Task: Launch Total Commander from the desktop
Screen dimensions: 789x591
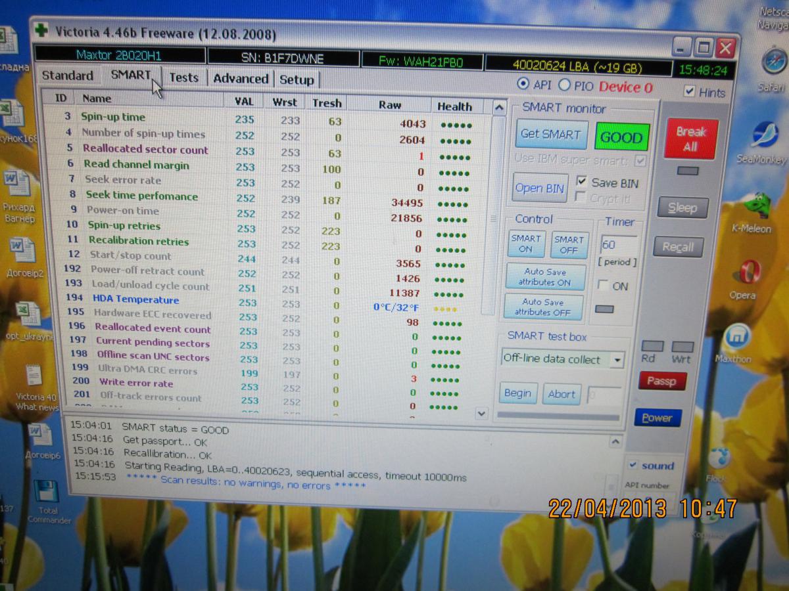Action: point(47,492)
